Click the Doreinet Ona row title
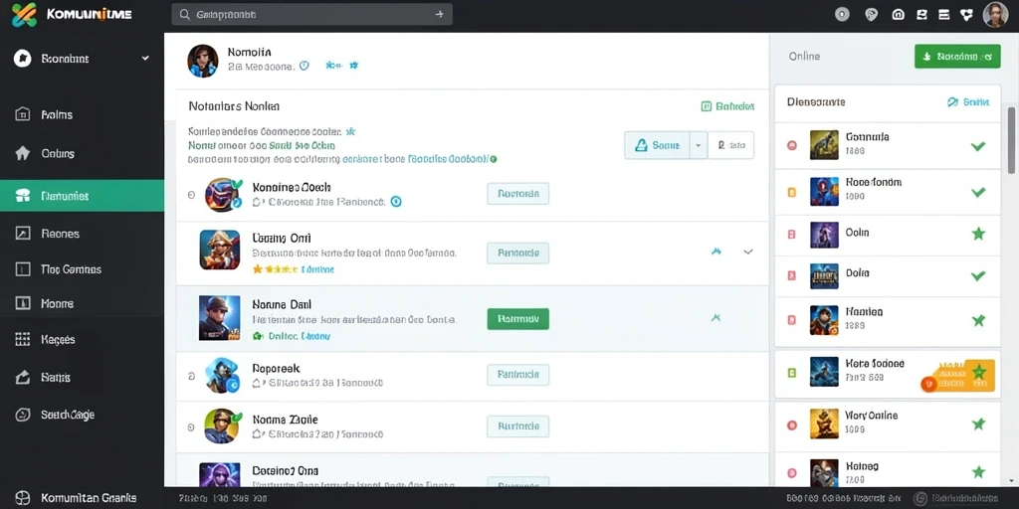This screenshot has height=509, width=1019. pos(286,470)
